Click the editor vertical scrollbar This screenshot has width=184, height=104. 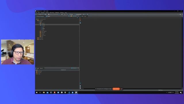pyautogui.click(x=182, y=53)
